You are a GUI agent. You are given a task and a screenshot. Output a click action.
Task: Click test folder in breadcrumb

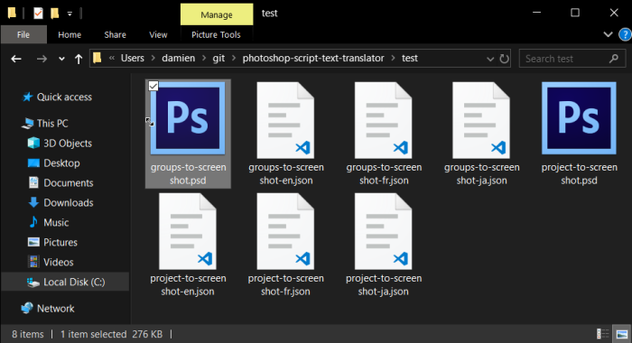[410, 58]
